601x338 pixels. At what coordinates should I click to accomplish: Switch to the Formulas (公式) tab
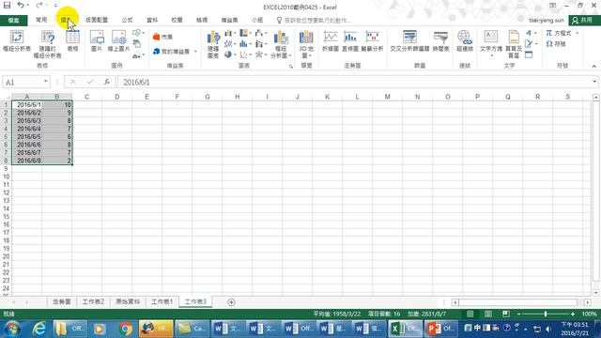[128, 20]
